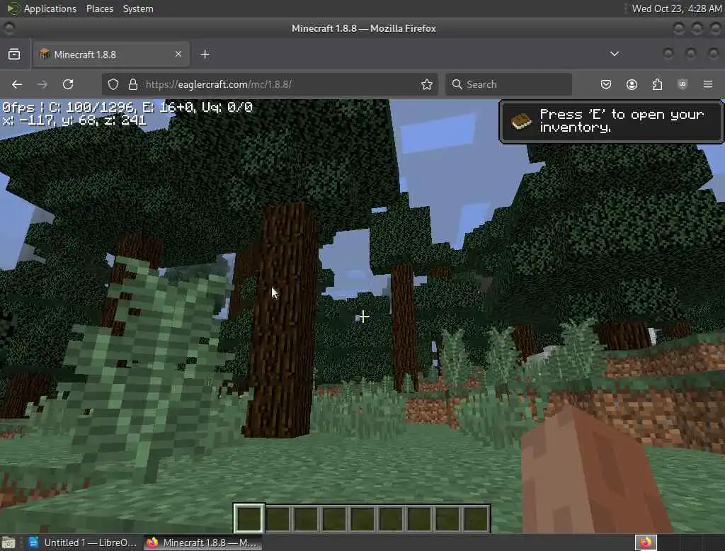Open tracking protection shield icon
Viewport: 725px width, 551px height.
[x=113, y=84]
